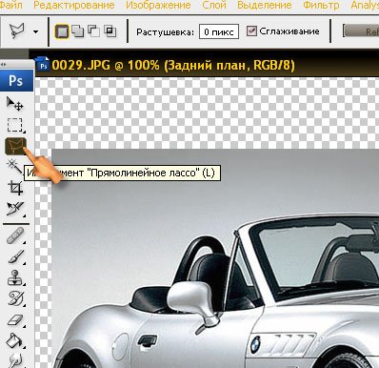This screenshot has width=379, height=368.
Task: Open the Слой menu
Action: coord(214,5)
